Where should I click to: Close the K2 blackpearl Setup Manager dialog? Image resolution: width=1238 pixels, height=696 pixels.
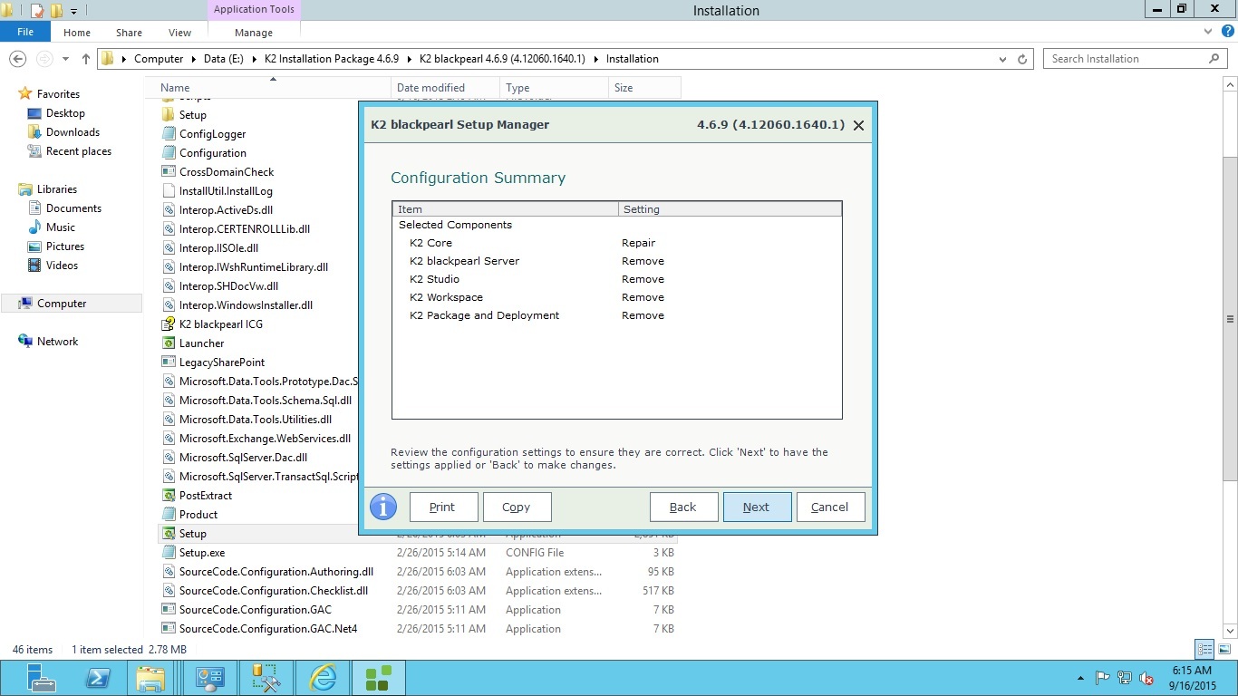(858, 125)
